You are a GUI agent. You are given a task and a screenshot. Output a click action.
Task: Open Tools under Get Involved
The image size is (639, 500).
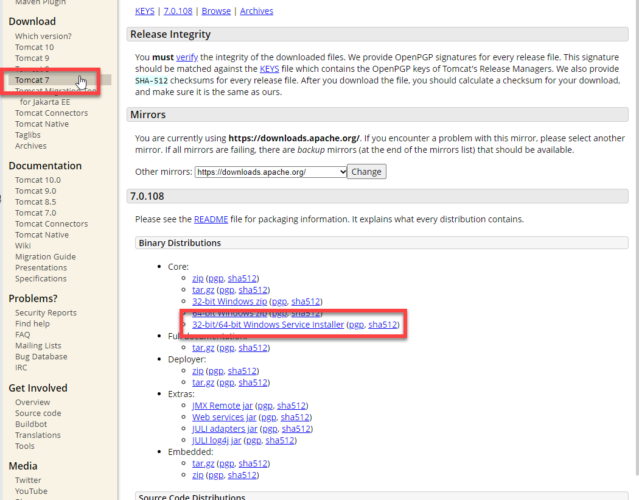click(24, 446)
